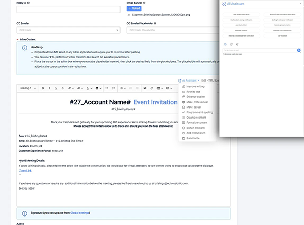Open the insert table dropdown

[x=160, y=88]
